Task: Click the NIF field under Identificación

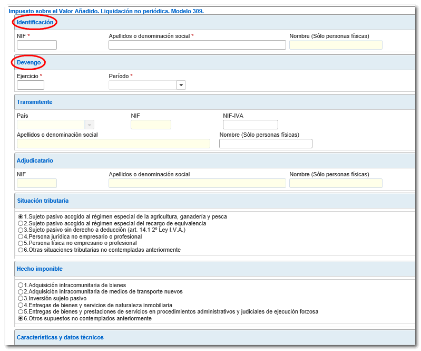Action: click(x=37, y=45)
